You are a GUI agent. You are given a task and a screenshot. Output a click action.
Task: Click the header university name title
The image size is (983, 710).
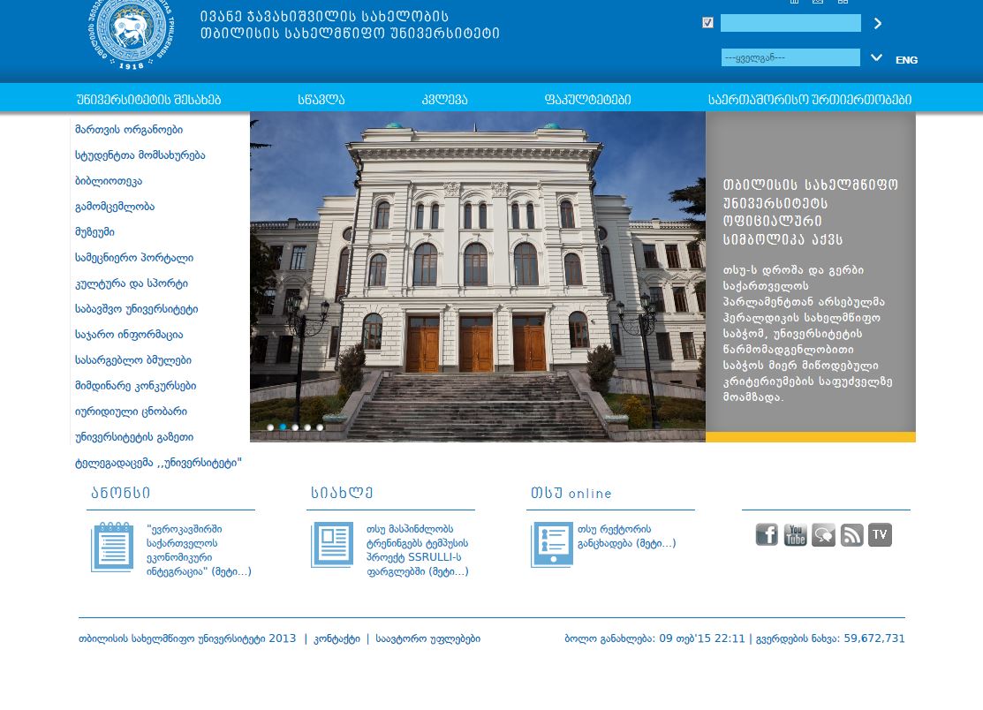pyautogui.click(x=350, y=25)
